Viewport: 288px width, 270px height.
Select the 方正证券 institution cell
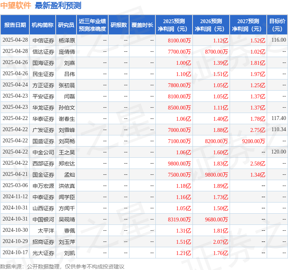[x=43, y=85]
